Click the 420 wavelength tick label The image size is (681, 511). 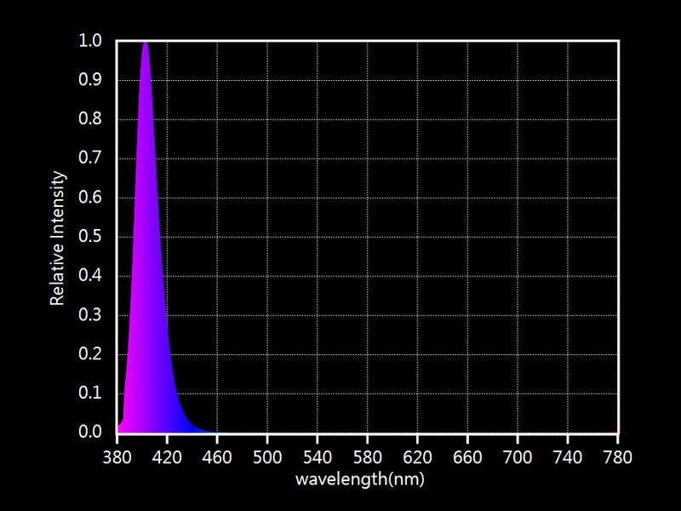click(167, 457)
